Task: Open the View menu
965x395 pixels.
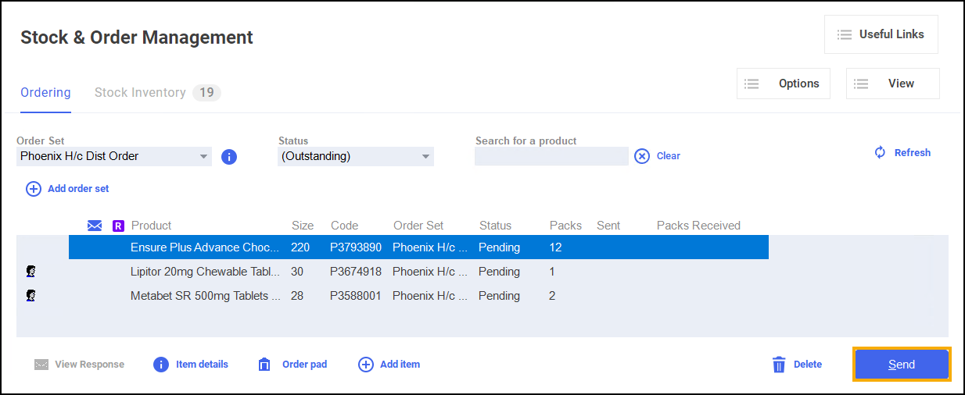Action: coord(892,84)
